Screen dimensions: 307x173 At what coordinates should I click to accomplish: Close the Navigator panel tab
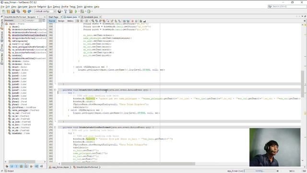(x=37, y=17)
